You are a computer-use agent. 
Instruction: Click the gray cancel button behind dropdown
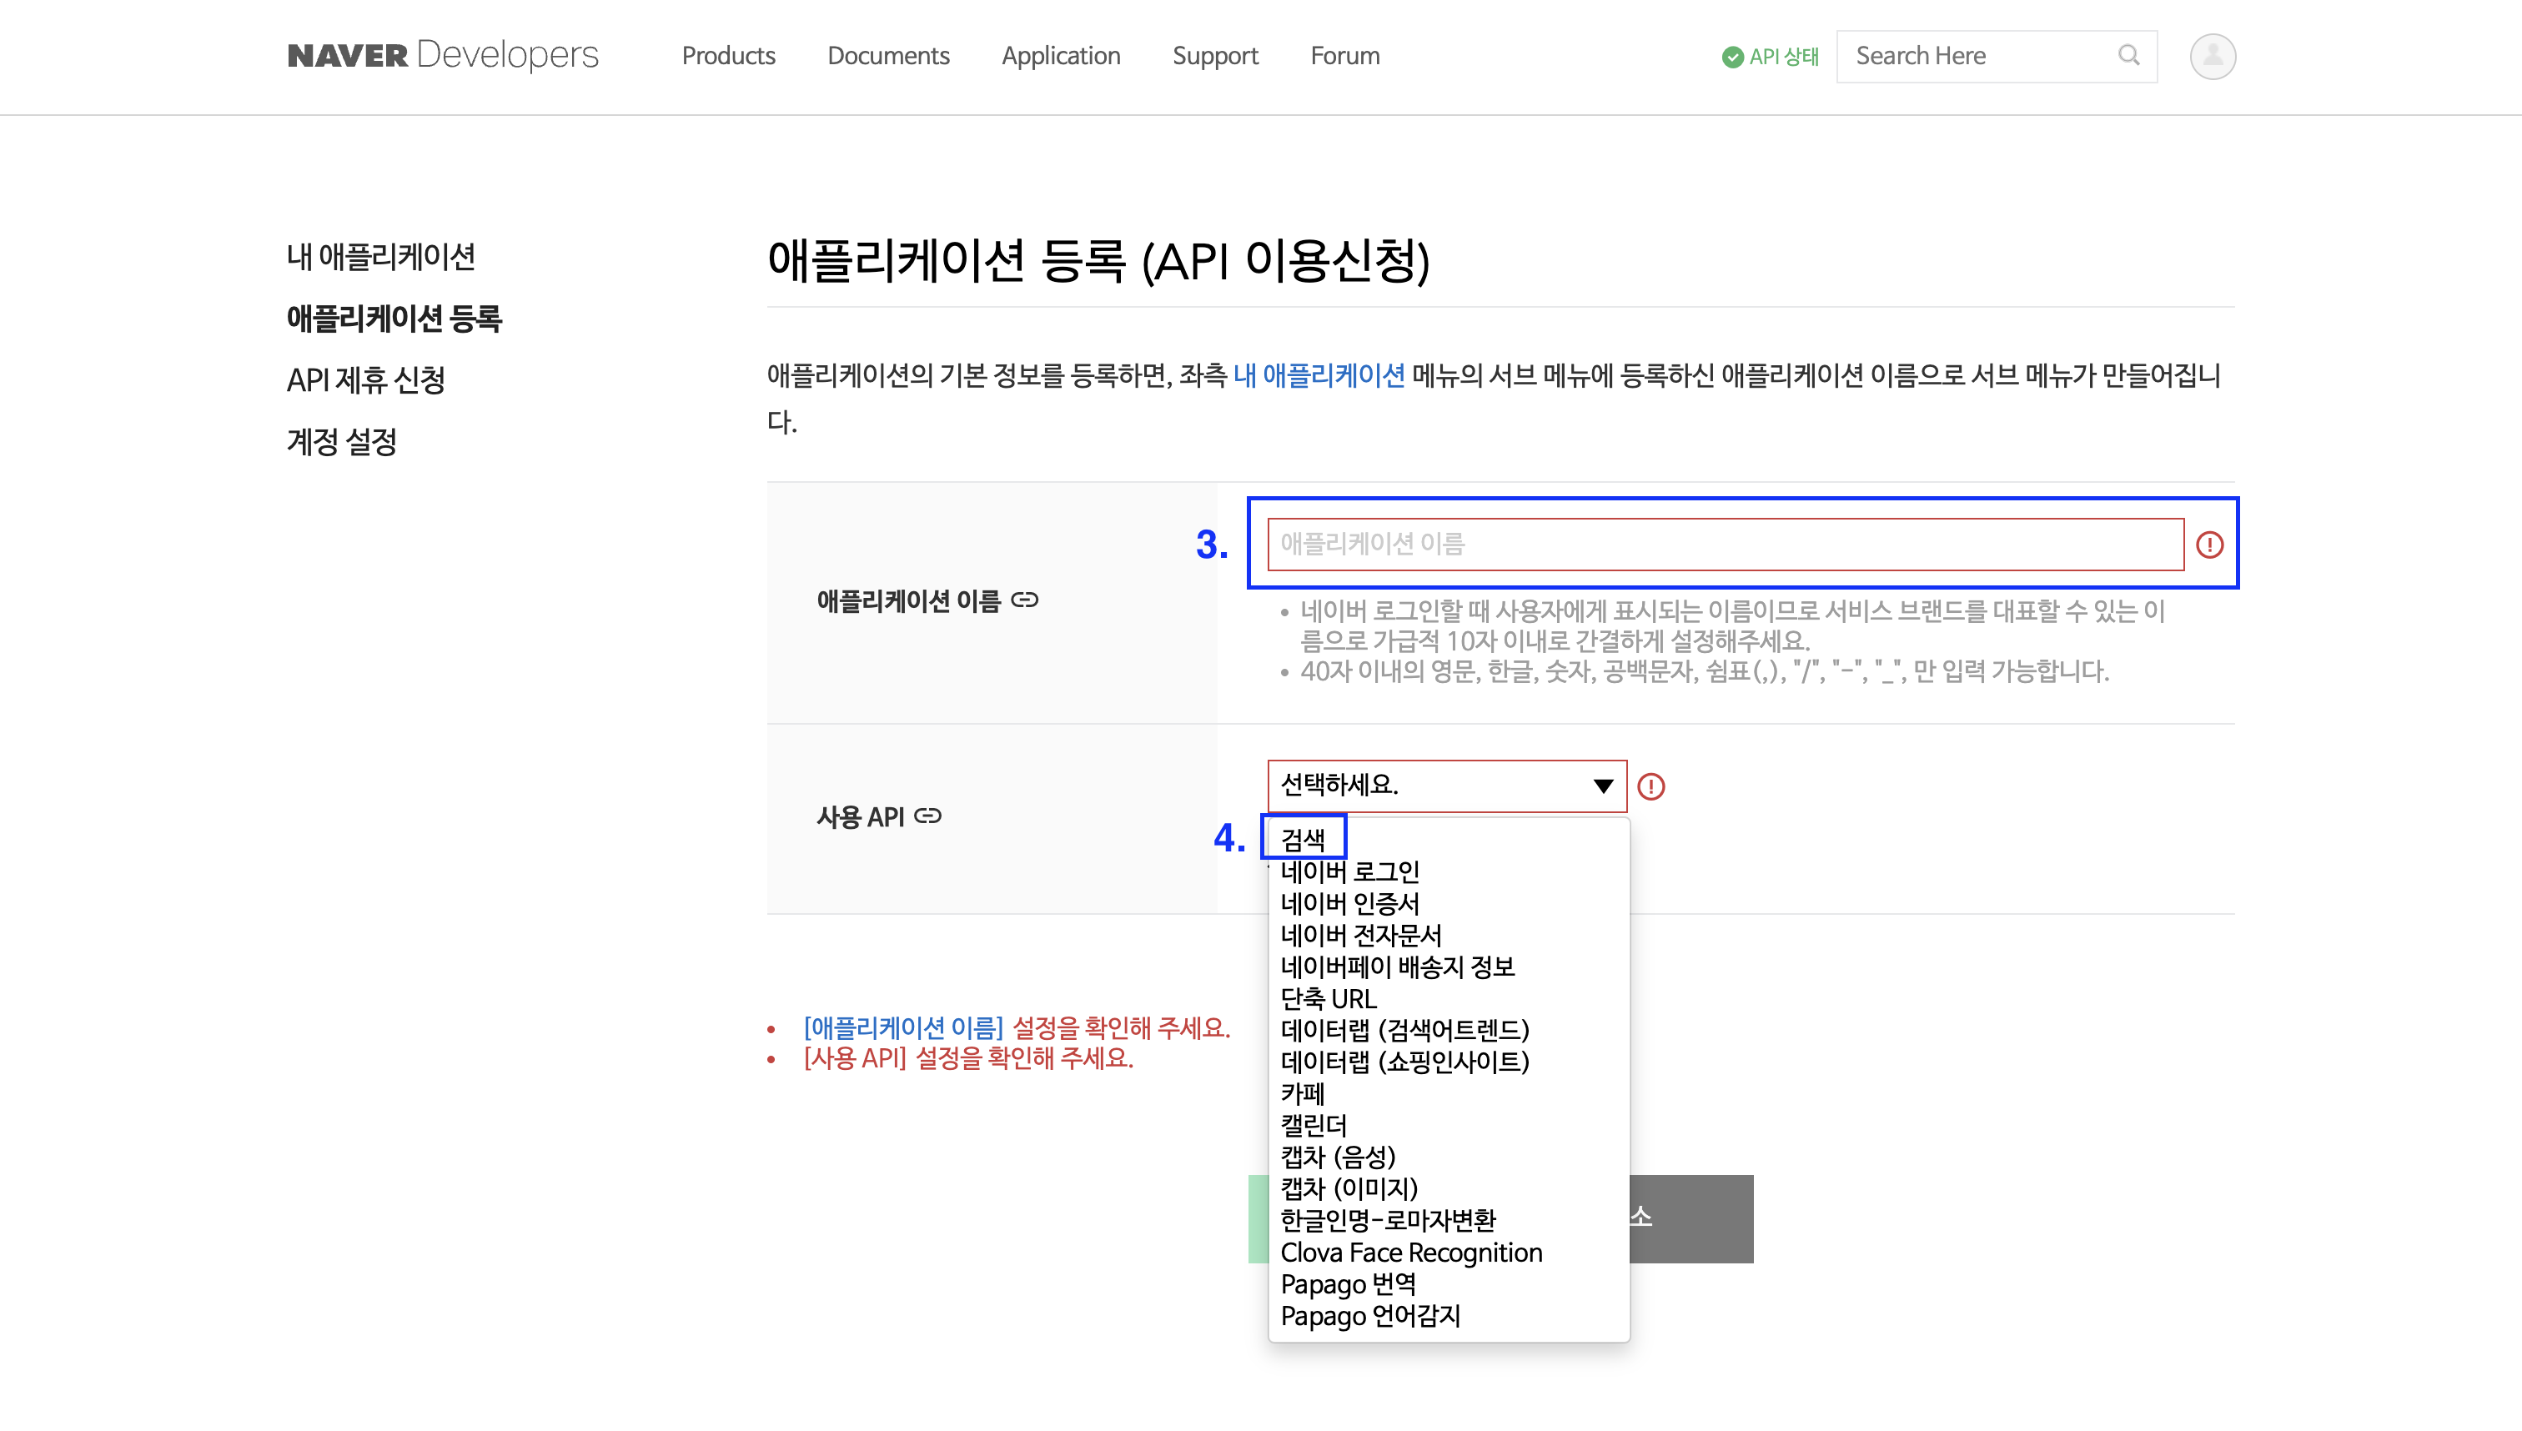point(1691,1218)
